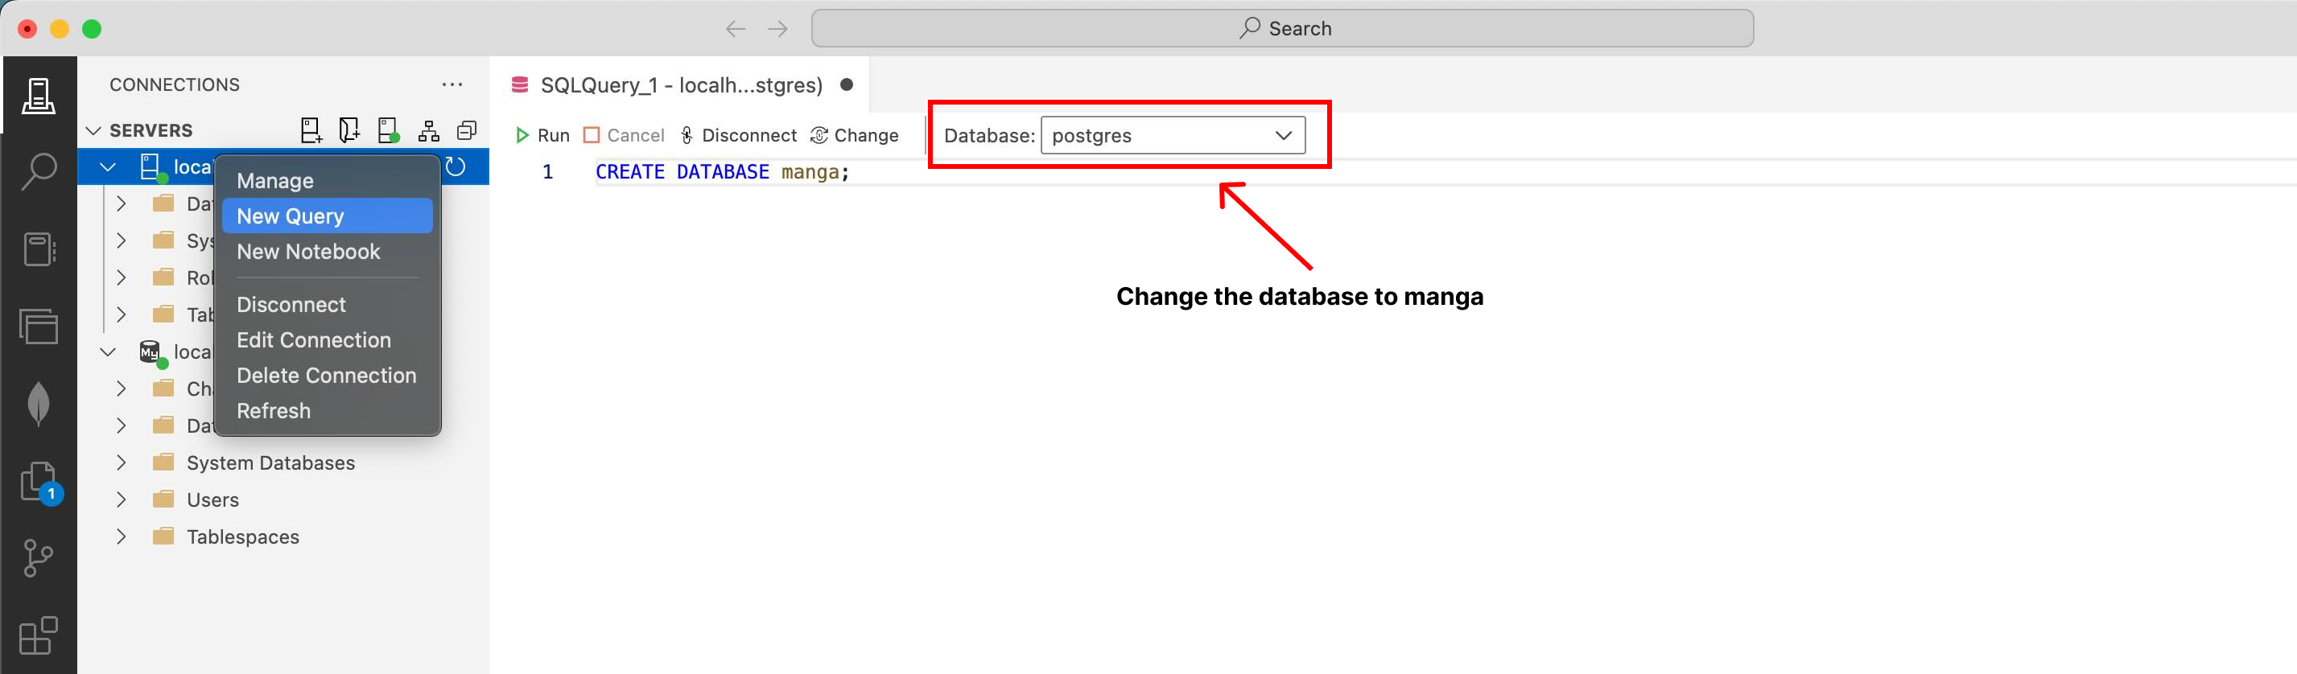The height and width of the screenshot is (674, 2297).
Task: Select the Users tree item
Action: pos(283,500)
